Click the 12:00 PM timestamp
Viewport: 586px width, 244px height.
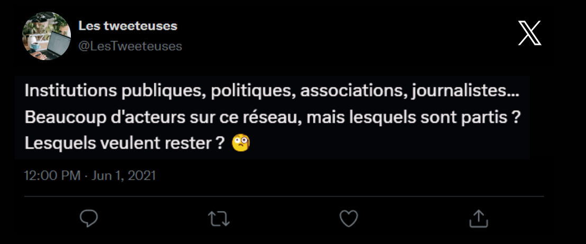pos(52,175)
